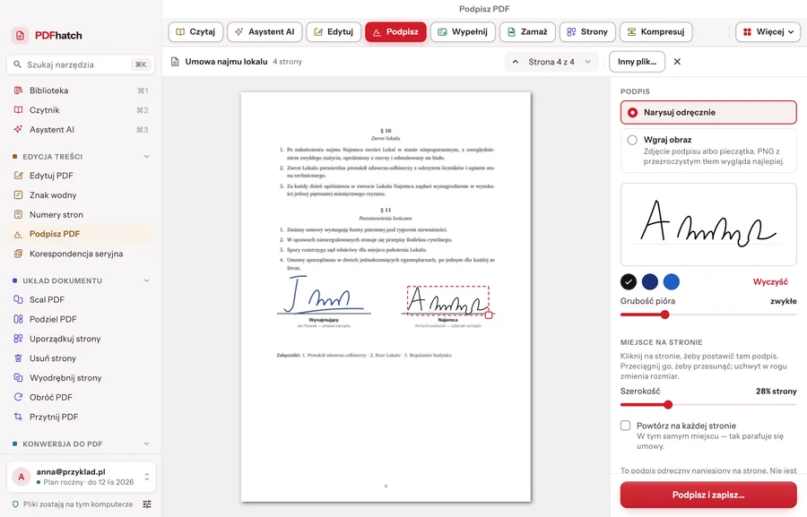Viewport: 807px width, 517px height.
Task: Click the "Umowa najmu lokalu" file name
Action: [x=227, y=62]
